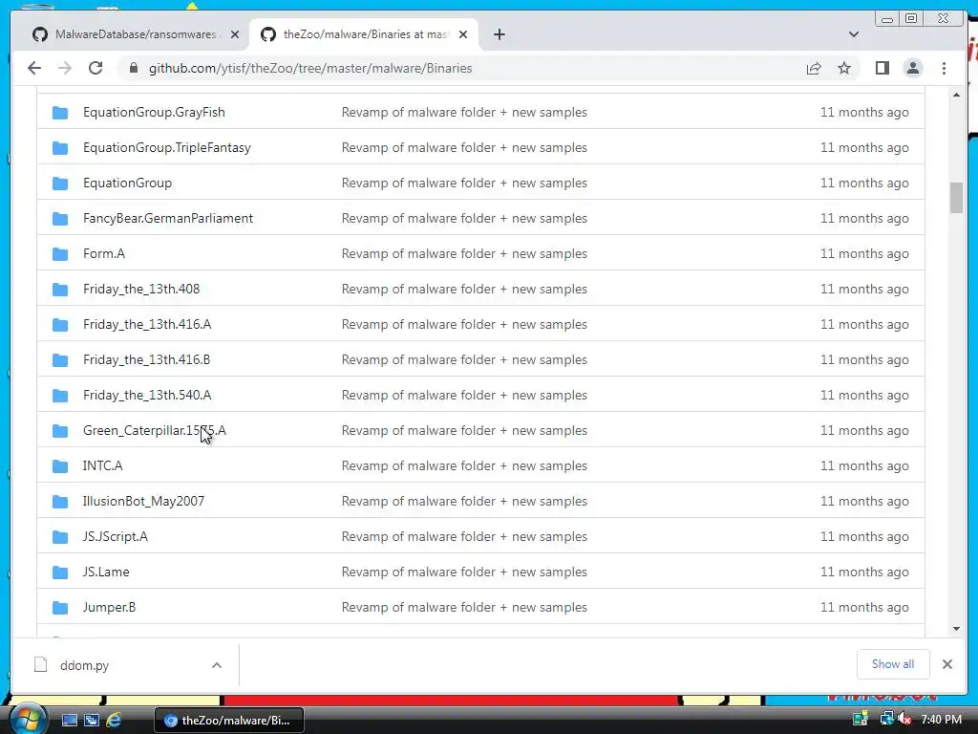Open the browser side panel
This screenshot has width=978, height=734.
click(x=882, y=68)
